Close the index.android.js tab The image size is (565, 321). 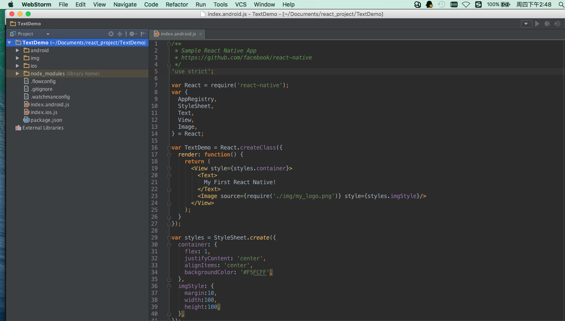click(x=201, y=34)
